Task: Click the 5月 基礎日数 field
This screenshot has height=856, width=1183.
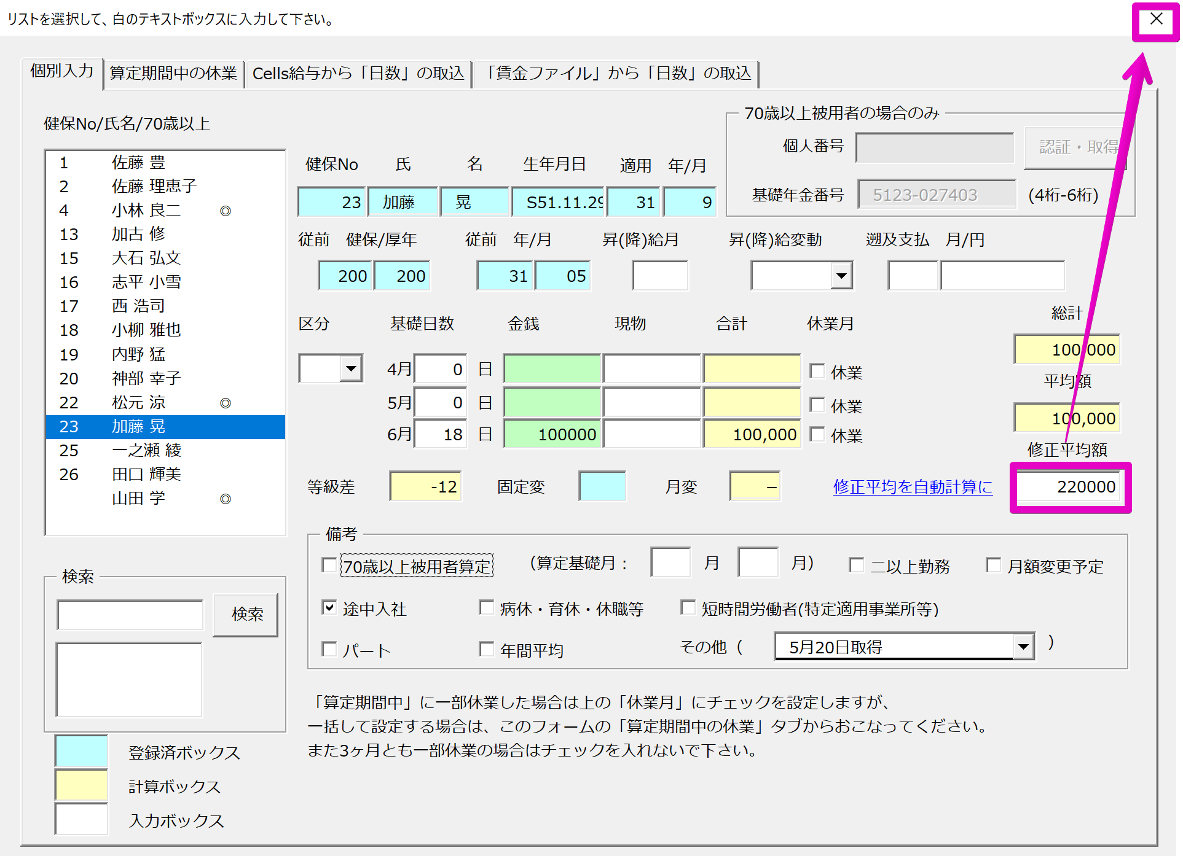Action: click(x=441, y=403)
